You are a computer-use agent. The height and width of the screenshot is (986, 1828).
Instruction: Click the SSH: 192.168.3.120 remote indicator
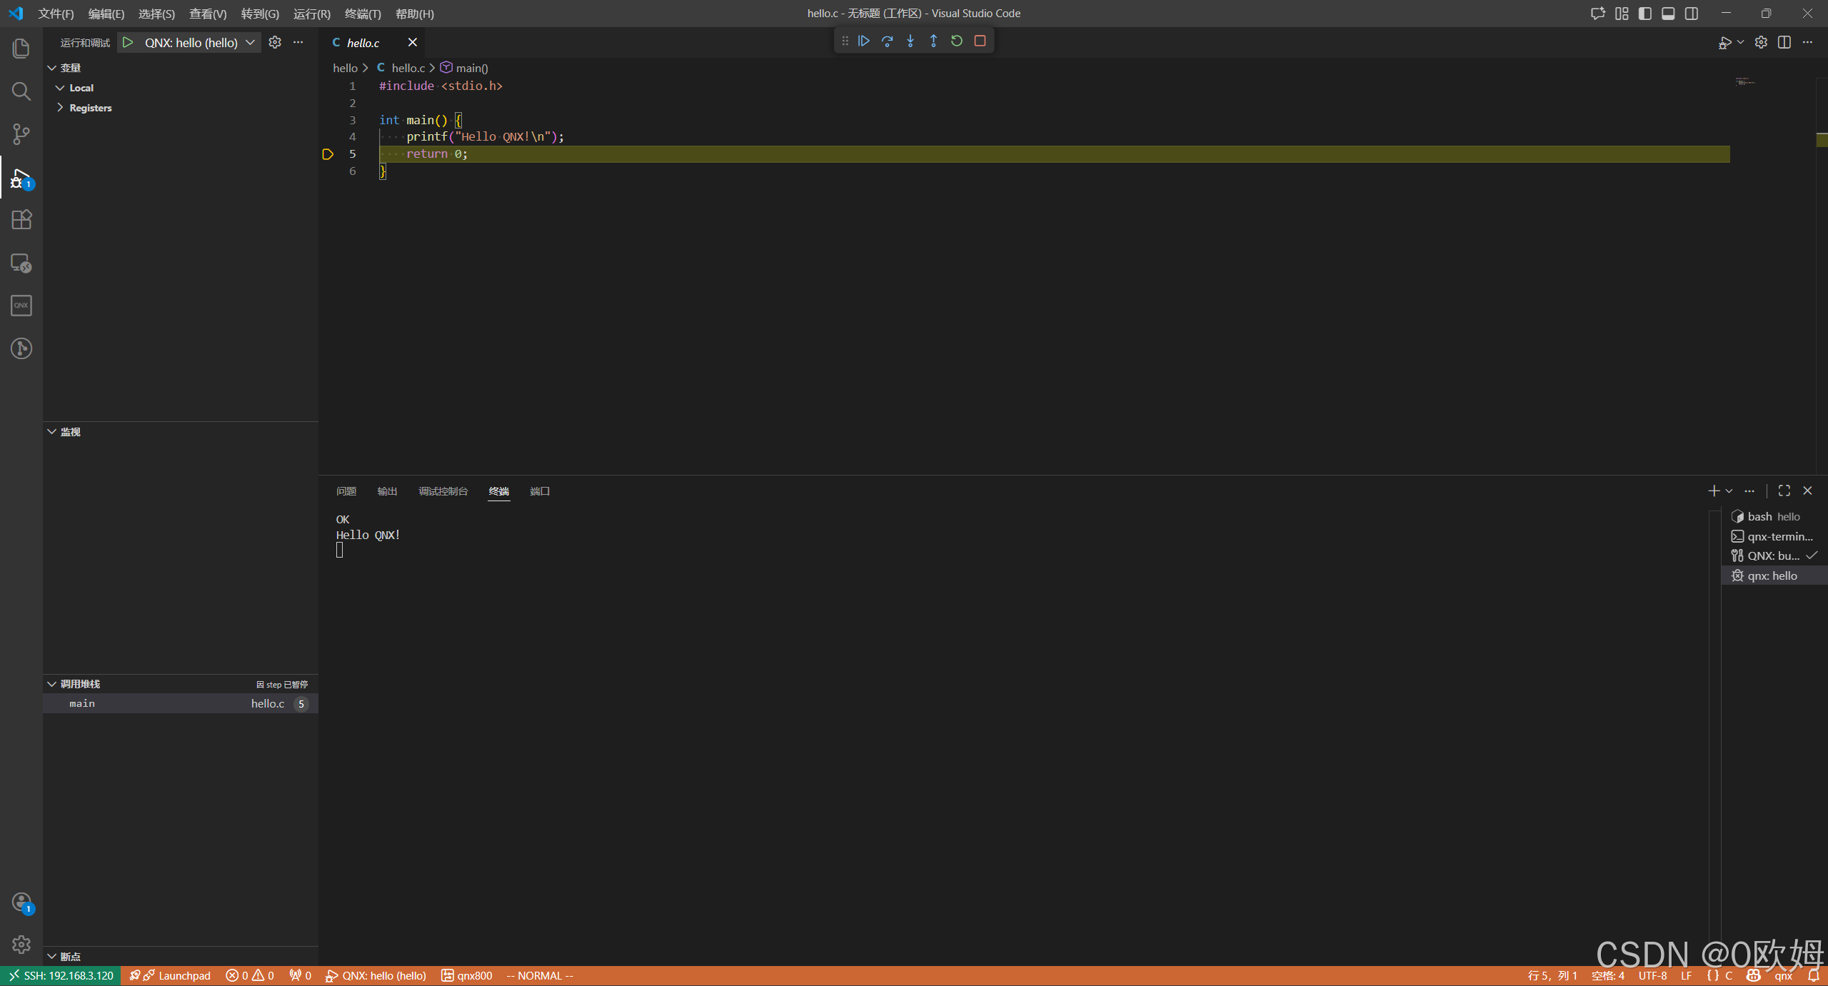pos(61,976)
